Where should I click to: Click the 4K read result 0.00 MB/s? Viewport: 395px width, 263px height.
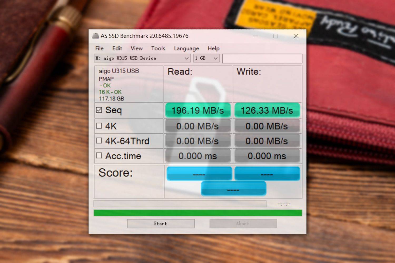198,126
